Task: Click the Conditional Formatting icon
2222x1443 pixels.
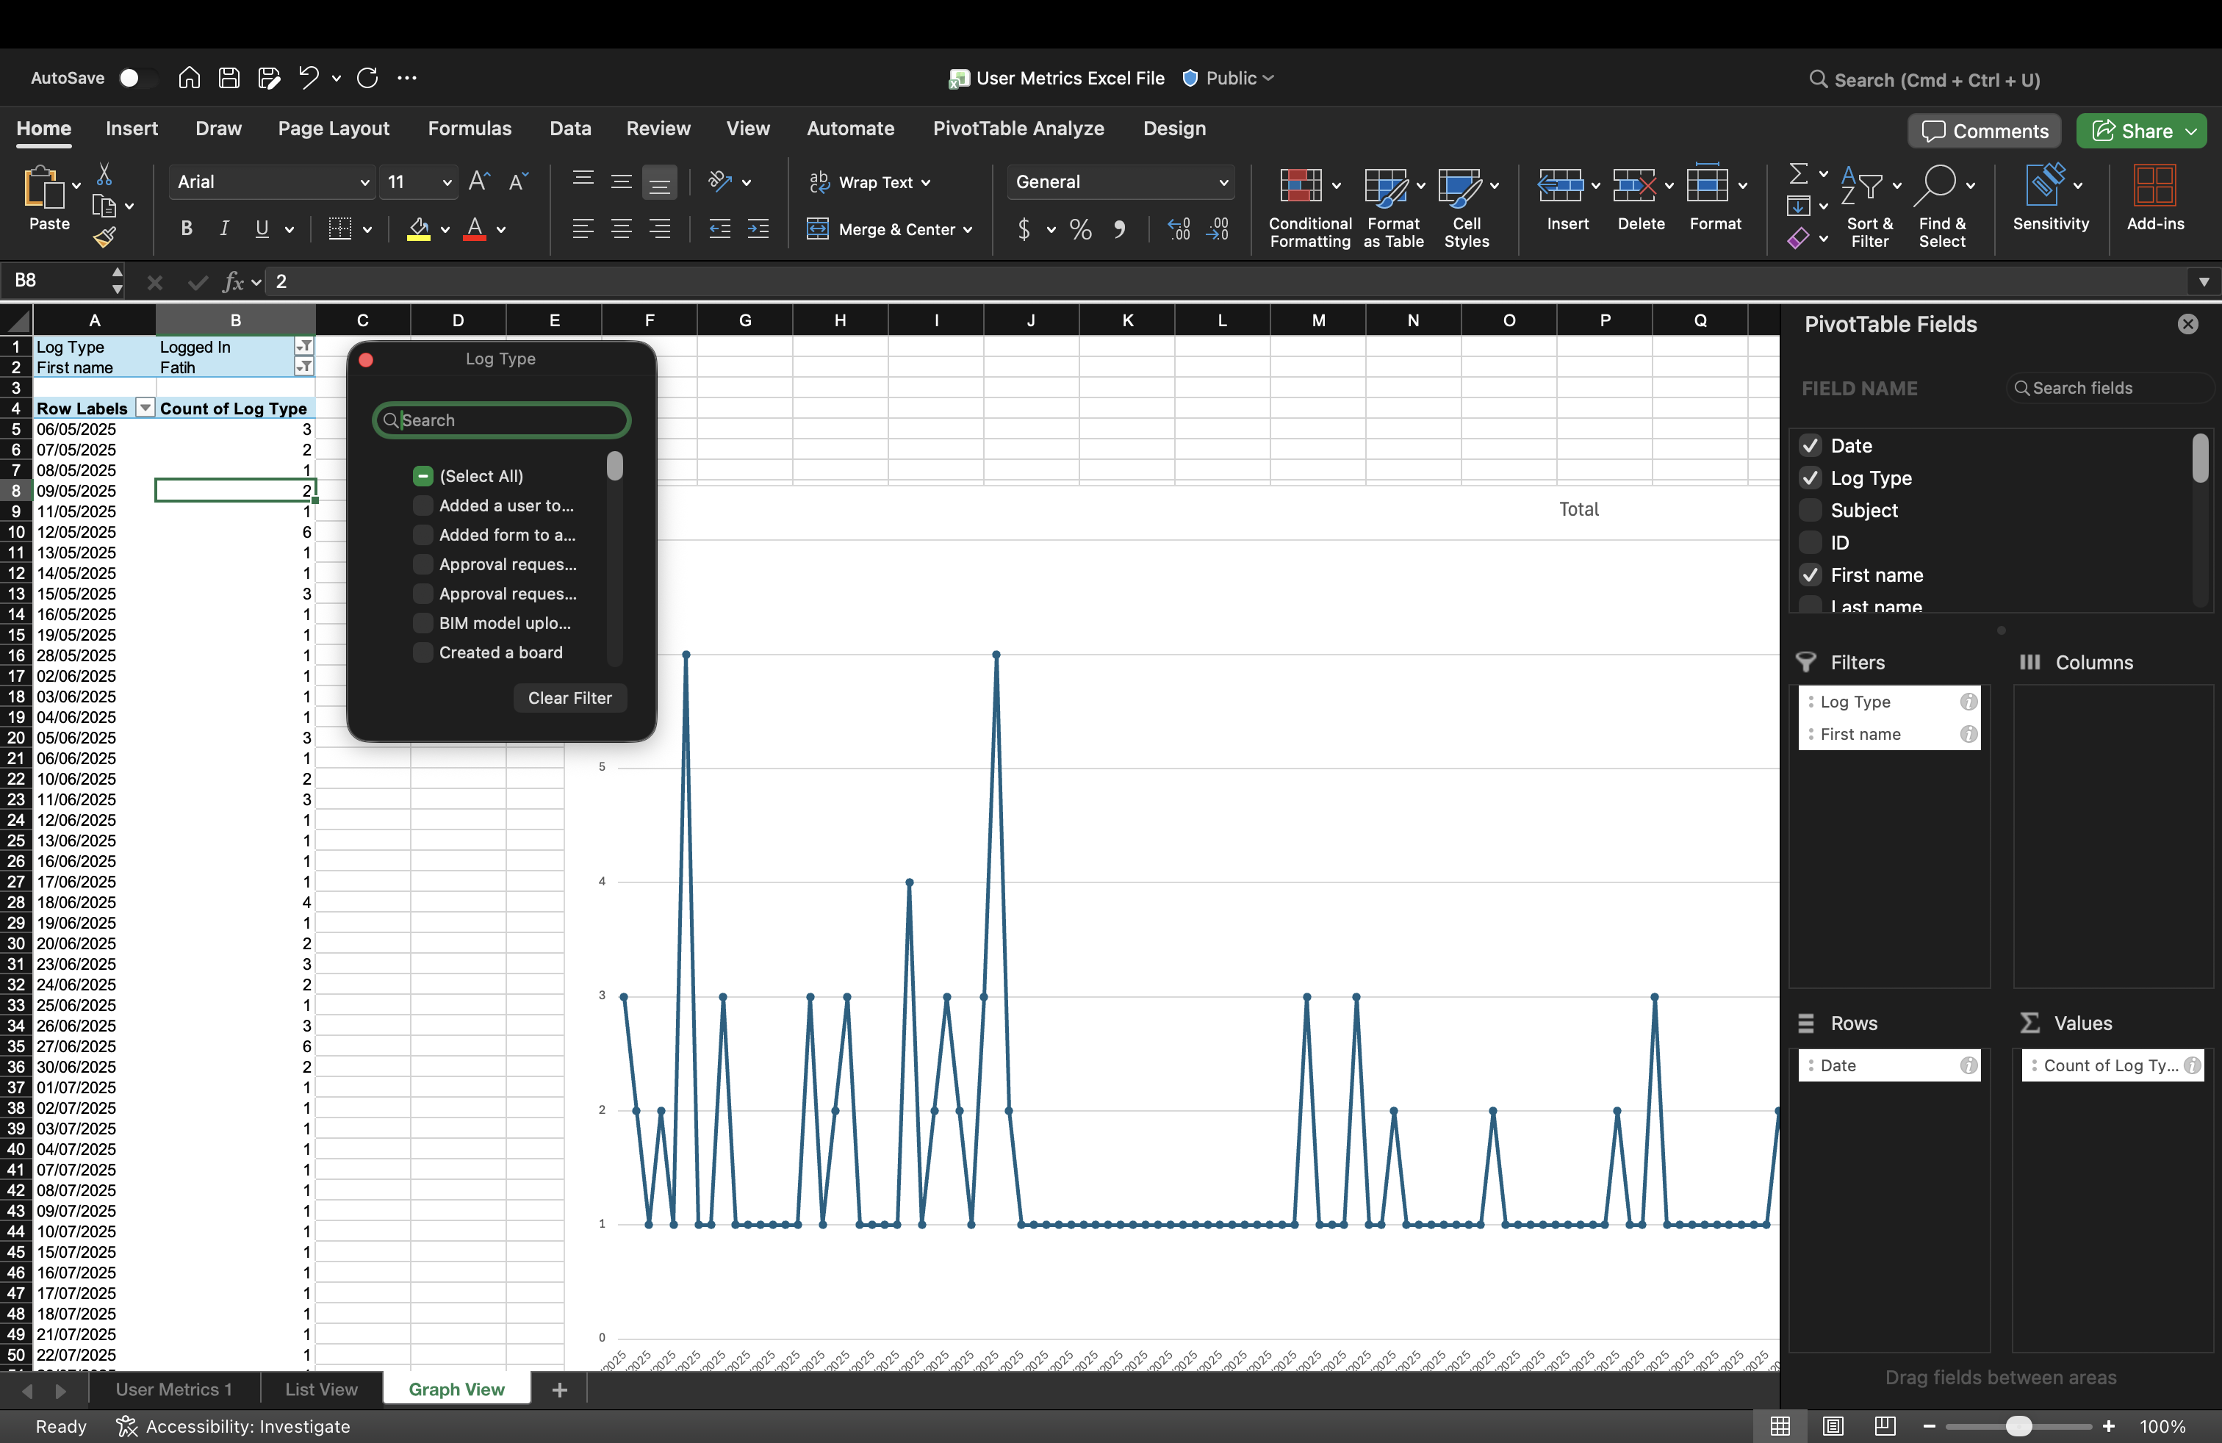Action: coord(1300,186)
